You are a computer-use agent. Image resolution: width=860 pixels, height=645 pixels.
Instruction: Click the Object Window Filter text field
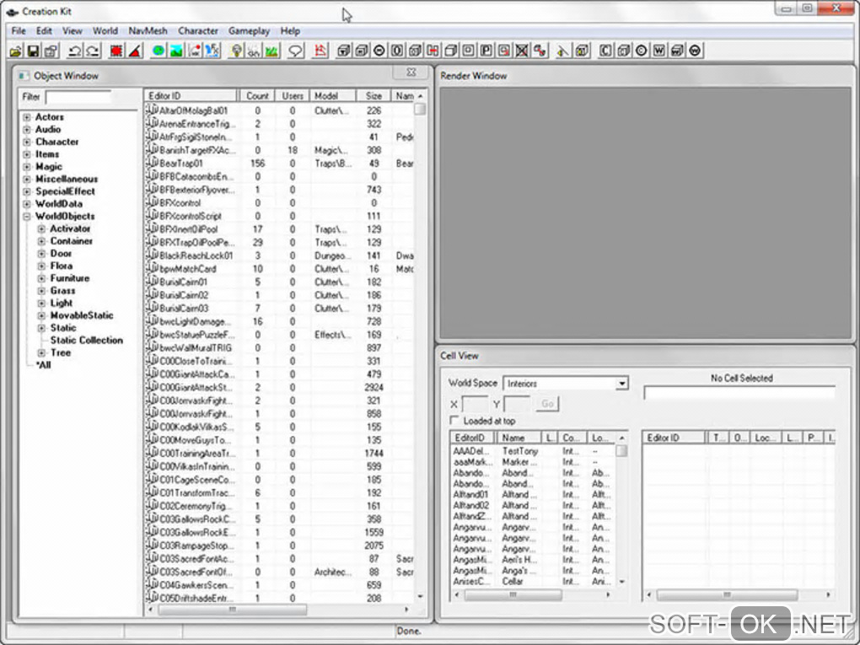click(78, 97)
